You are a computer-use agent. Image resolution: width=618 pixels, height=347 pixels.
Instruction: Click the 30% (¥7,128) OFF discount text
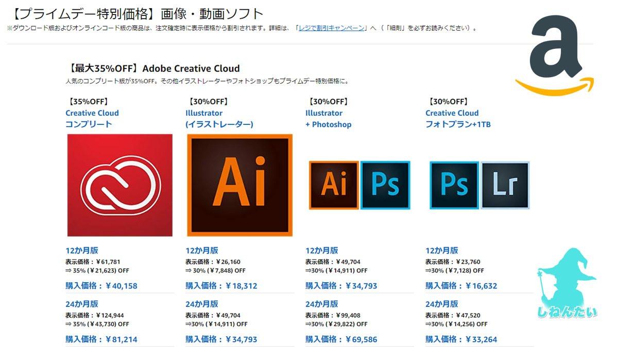(455, 270)
